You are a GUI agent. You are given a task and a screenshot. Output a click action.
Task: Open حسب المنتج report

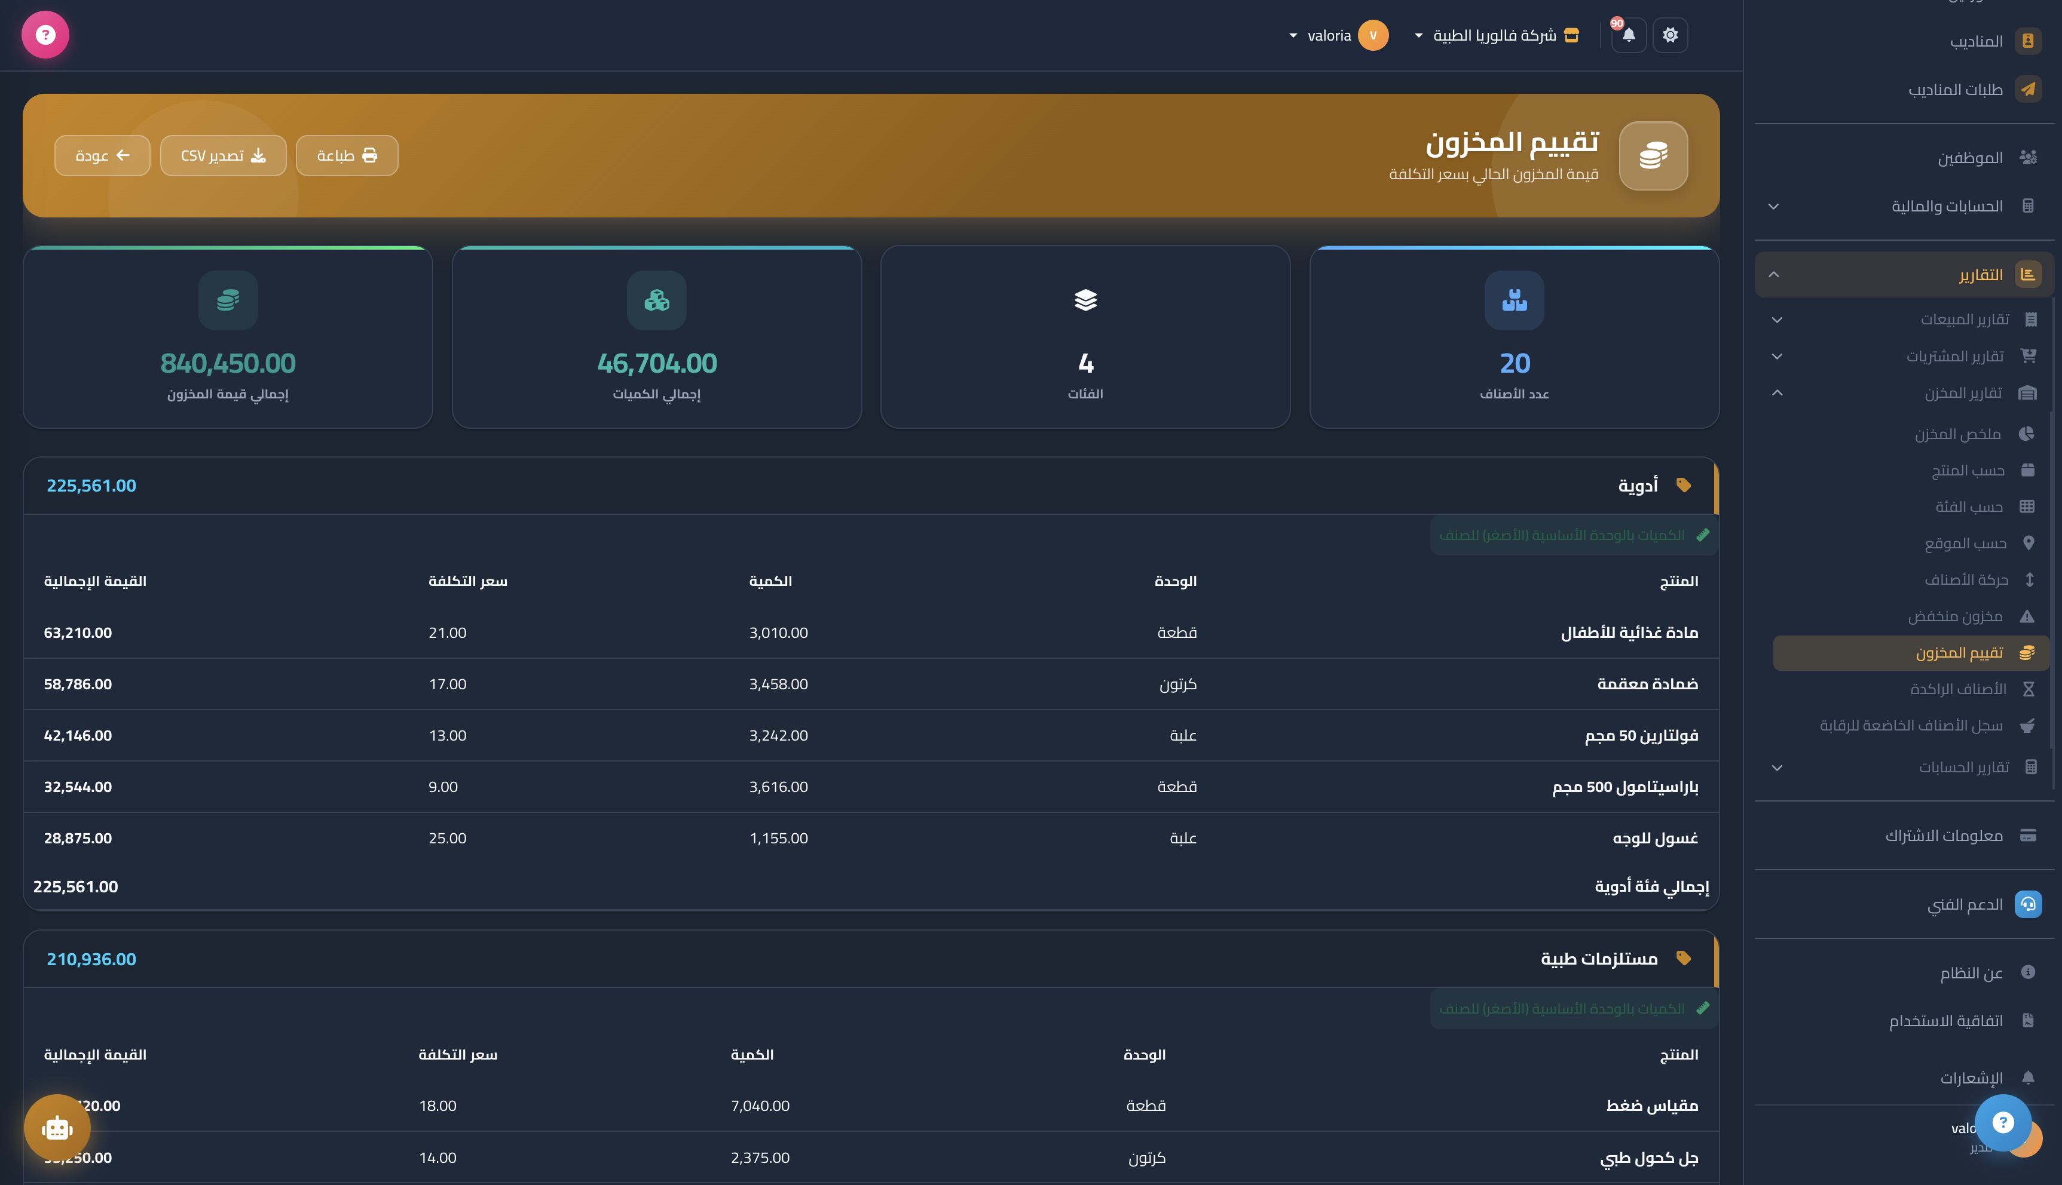(x=1911, y=471)
